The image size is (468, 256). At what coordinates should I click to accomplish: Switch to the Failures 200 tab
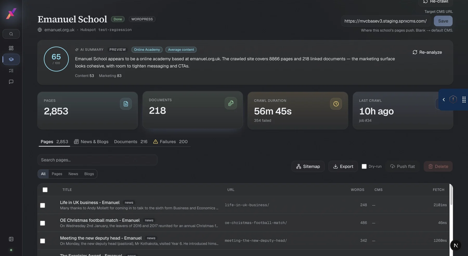pyautogui.click(x=170, y=142)
